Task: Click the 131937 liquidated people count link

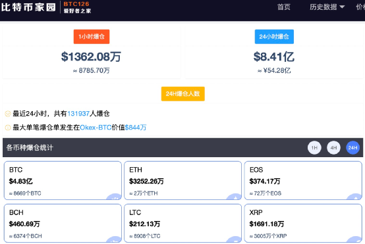Action: (x=78, y=114)
